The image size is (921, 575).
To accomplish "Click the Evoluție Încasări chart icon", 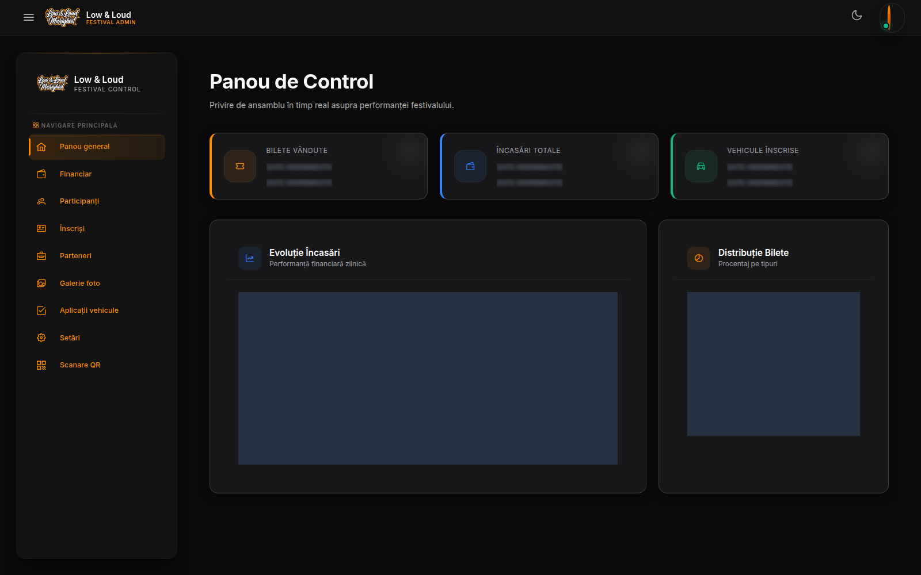I will tap(250, 258).
